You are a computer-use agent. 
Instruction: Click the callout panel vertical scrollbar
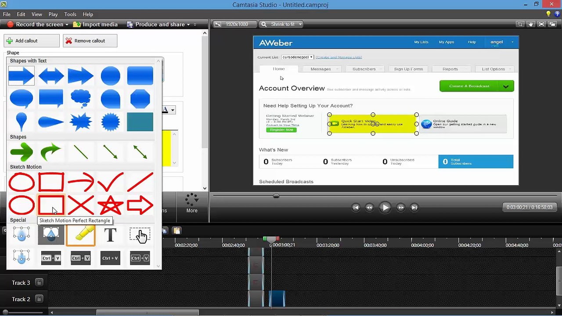(205, 92)
